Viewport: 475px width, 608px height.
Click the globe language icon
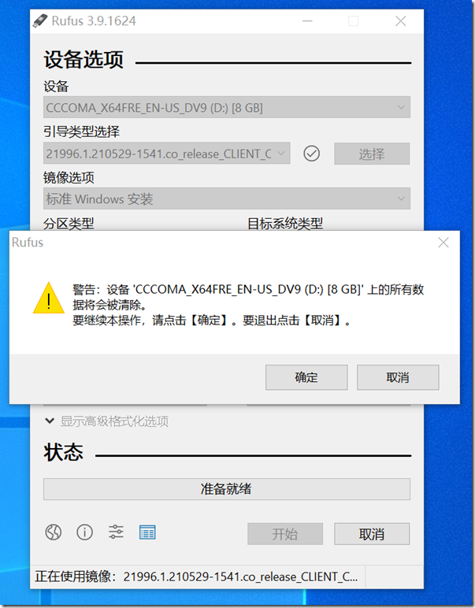coord(53,532)
